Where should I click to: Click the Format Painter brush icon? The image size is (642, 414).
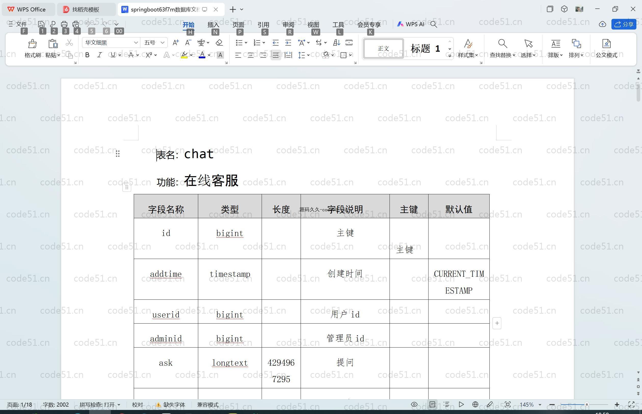(32, 44)
